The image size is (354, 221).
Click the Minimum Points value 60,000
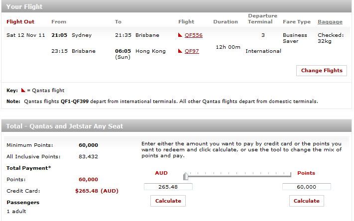[88, 145]
